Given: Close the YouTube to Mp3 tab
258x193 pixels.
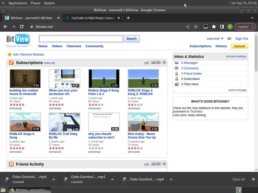Looking at the screenshot, I should [119, 18].
